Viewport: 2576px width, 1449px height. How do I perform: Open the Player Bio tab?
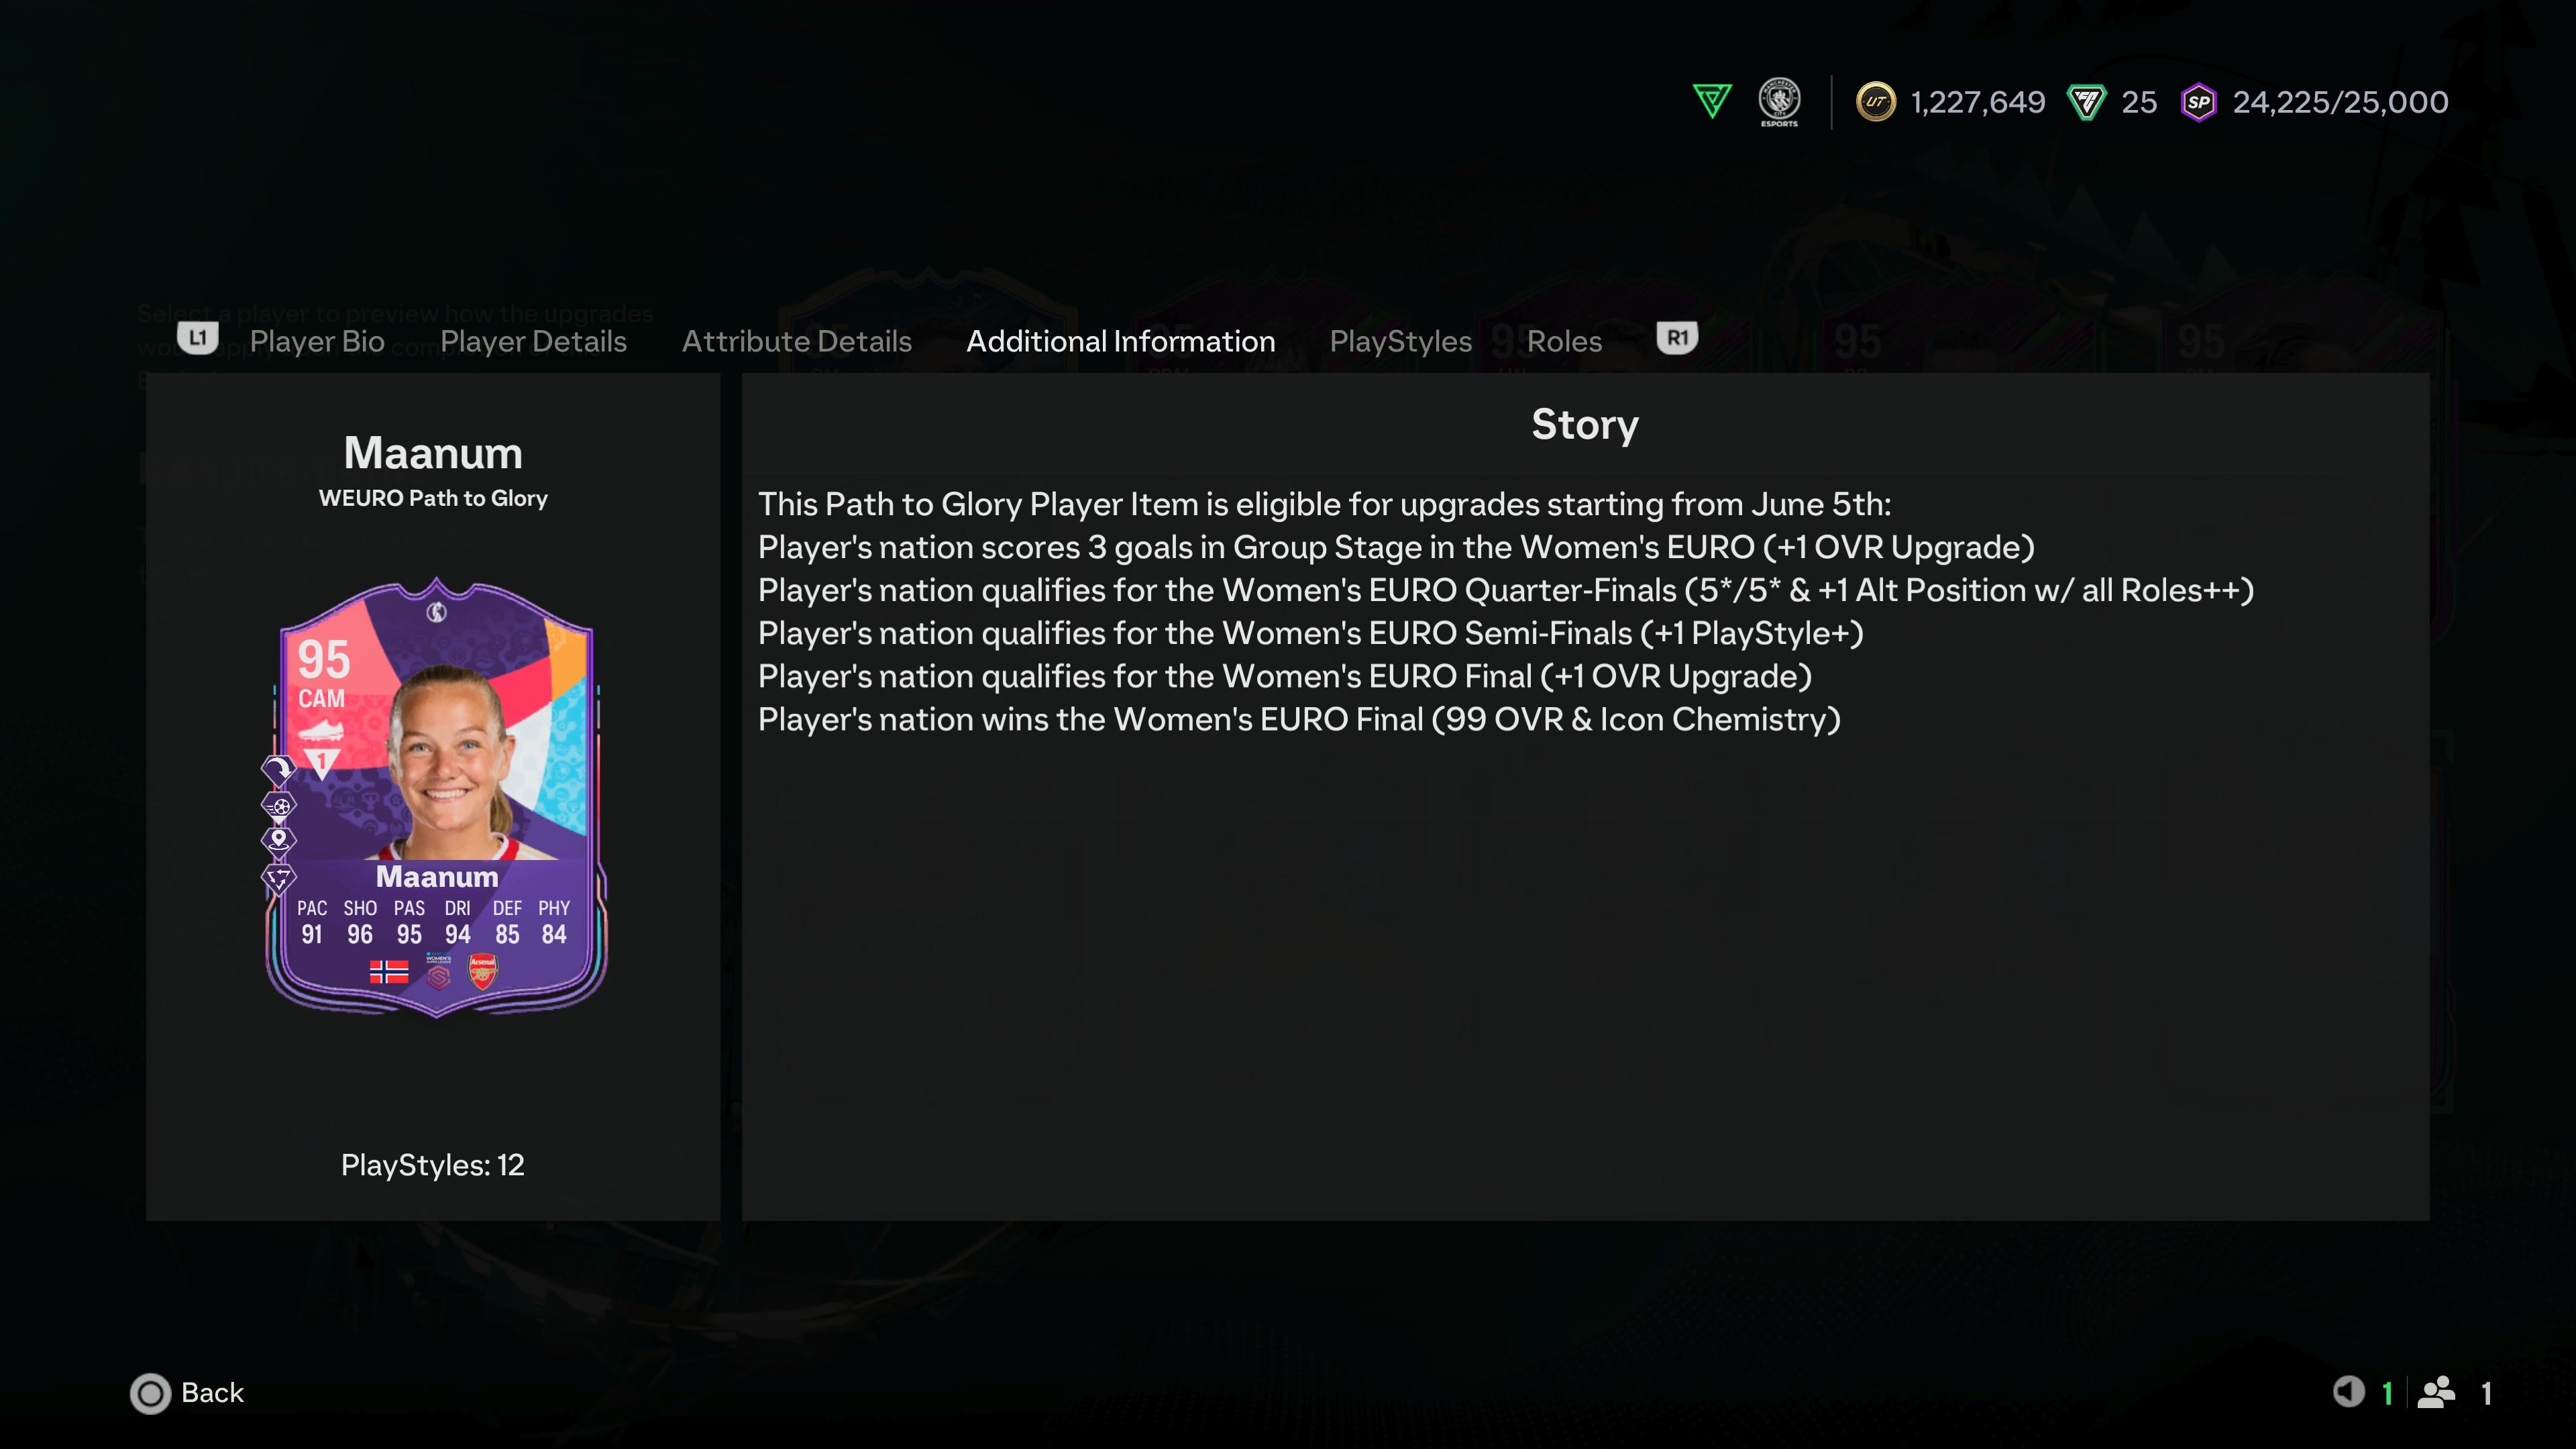[317, 341]
